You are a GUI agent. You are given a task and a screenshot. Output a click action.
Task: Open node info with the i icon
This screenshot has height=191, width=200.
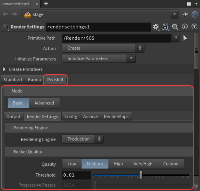(x=185, y=27)
